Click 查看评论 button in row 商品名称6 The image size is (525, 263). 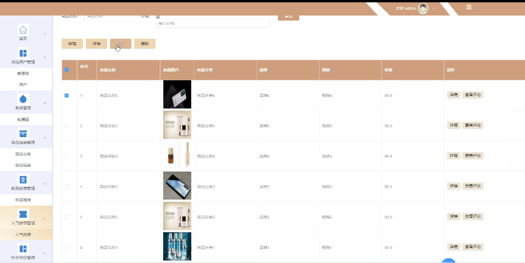(x=473, y=95)
